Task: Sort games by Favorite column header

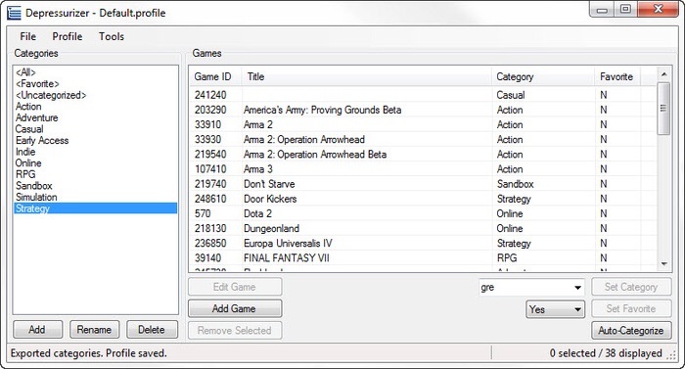Action: coord(617,76)
